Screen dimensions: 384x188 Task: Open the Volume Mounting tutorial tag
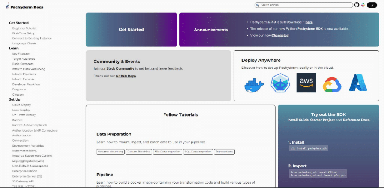click(110, 152)
